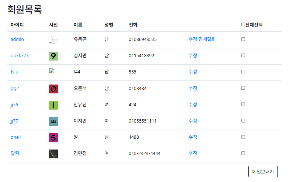
Task: Check the checkbox in the admin row
Action: coord(243,39)
